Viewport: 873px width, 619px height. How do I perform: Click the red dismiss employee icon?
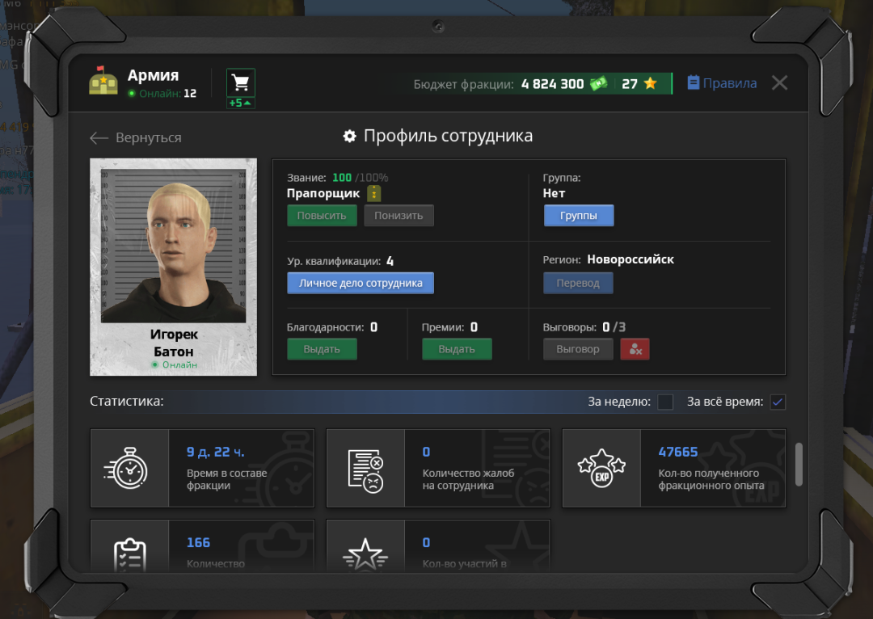(635, 349)
